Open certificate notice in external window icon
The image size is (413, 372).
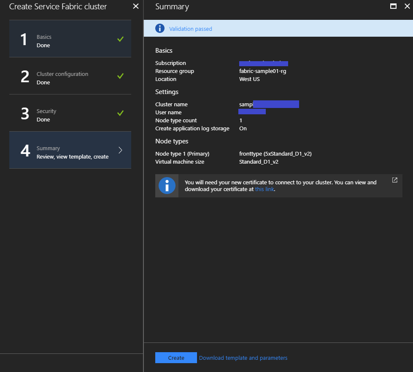(394, 180)
